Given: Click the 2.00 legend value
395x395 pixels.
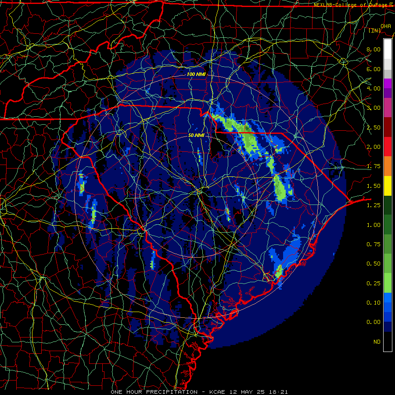Looking at the screenshot, I should coord(373,147).
